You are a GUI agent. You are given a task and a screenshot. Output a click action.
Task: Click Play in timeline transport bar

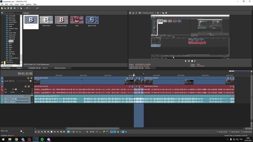pyautogui.click(x=45, y=132)
